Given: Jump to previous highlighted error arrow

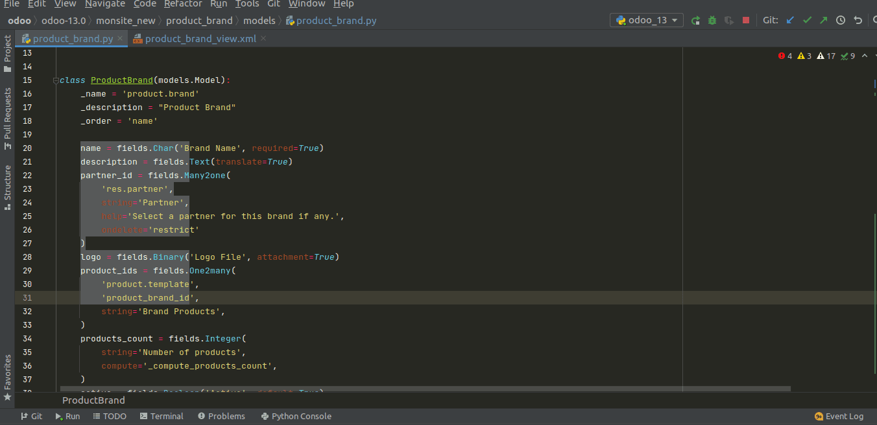Looking at the screenshot, I should pyautogui.click(x=864, y=56).
